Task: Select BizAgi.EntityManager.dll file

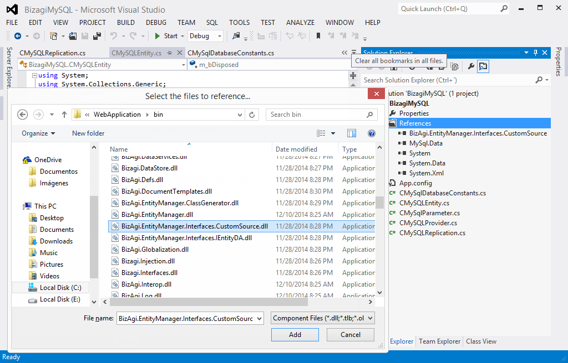Action: pos(157,215)
